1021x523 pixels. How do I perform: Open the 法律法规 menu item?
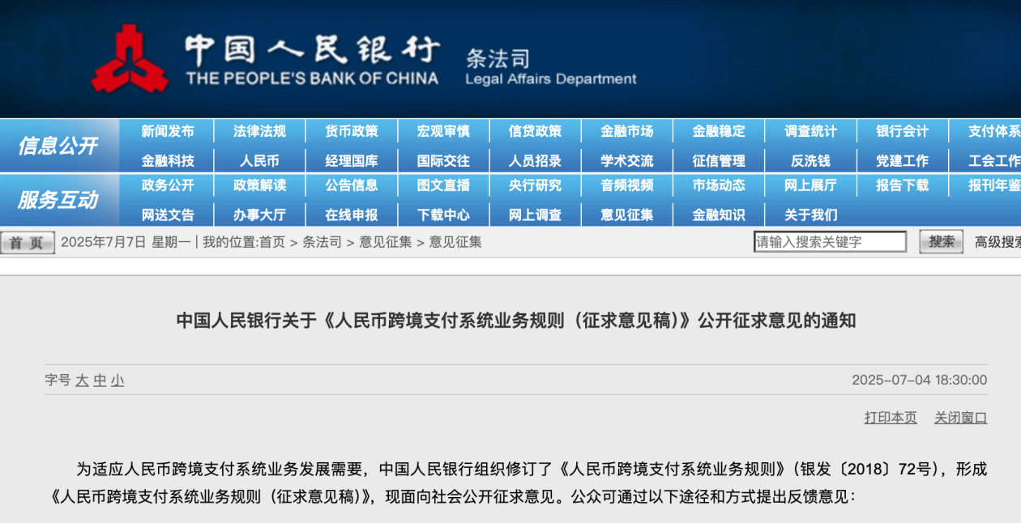tap(259, 131)
